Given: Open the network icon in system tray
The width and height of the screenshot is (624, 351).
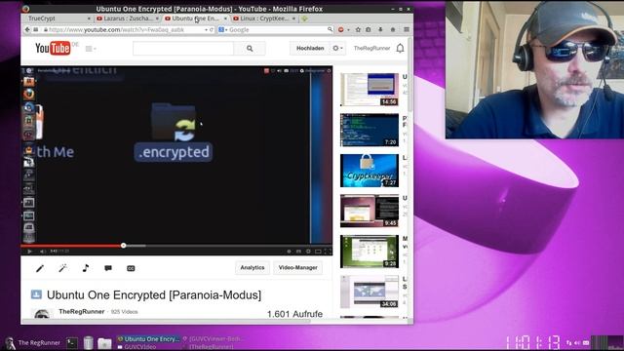Looking at the screenshot, I should 568,342.
